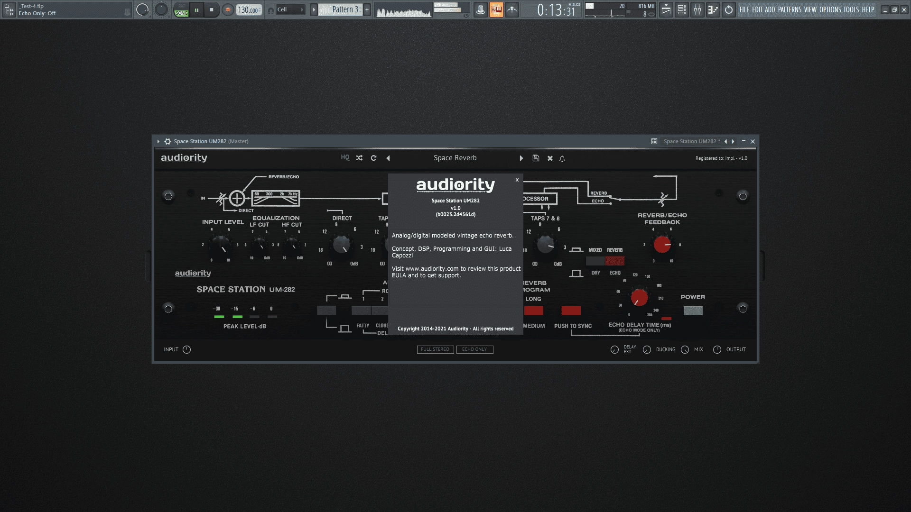The width and height of the screenshot is (911, 512).
Task: Adjust the TAPS 7 & 8 knob
Action: (545, 245)
